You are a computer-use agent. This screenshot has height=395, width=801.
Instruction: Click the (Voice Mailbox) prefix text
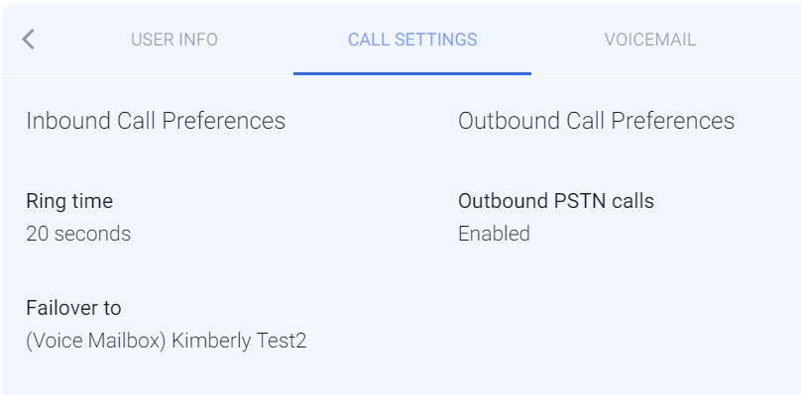pyautogui.click(x=96, y=341)
